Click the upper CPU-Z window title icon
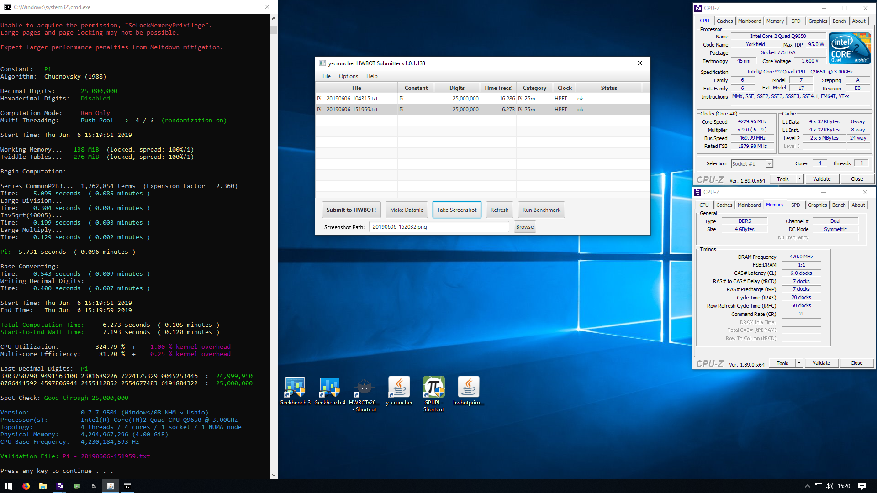This screenshot has width=877, height=493. [698, 8]
